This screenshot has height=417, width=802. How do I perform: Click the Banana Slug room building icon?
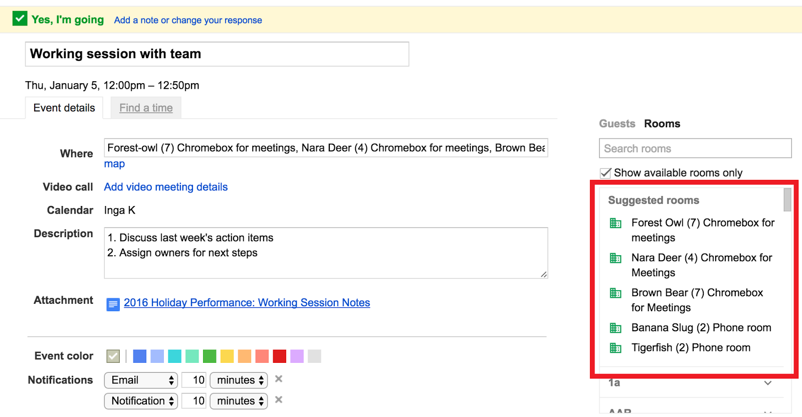[615, 328]
